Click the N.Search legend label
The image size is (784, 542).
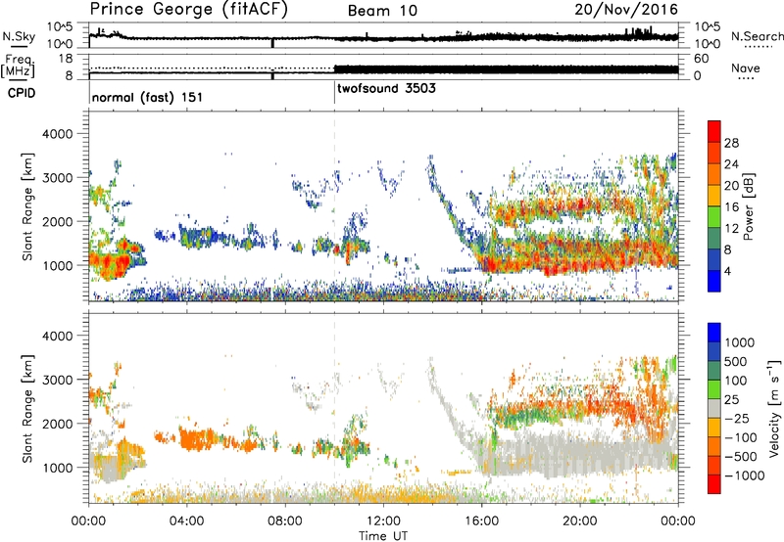click(757, 36)
